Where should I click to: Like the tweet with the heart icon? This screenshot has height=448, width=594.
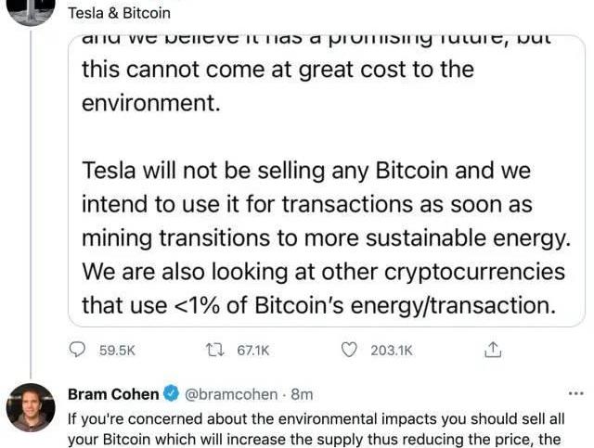[x=350, y=351]
